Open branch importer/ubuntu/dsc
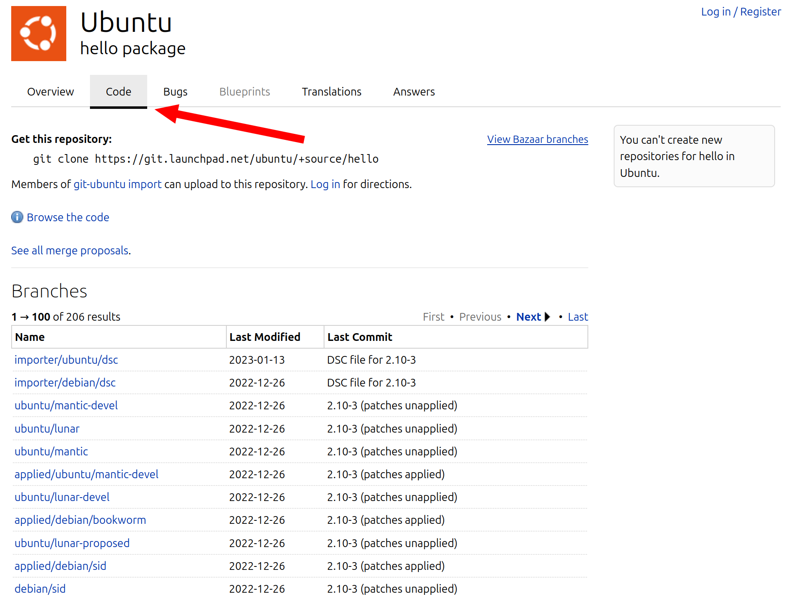The width and height of the screenshot is (791, 597). coord(66,360)
